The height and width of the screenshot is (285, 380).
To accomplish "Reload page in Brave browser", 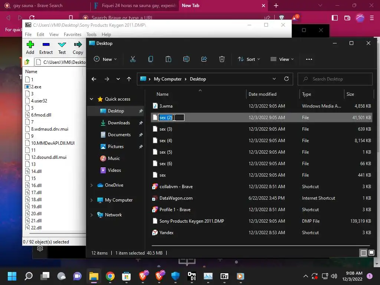I will pyautogui.click(x=32, y=18).
